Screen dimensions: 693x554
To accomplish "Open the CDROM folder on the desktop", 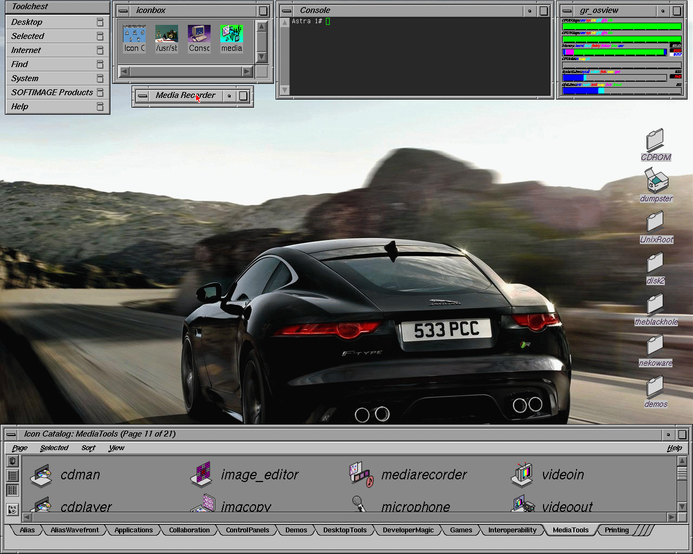I will (x=655, y=140).
